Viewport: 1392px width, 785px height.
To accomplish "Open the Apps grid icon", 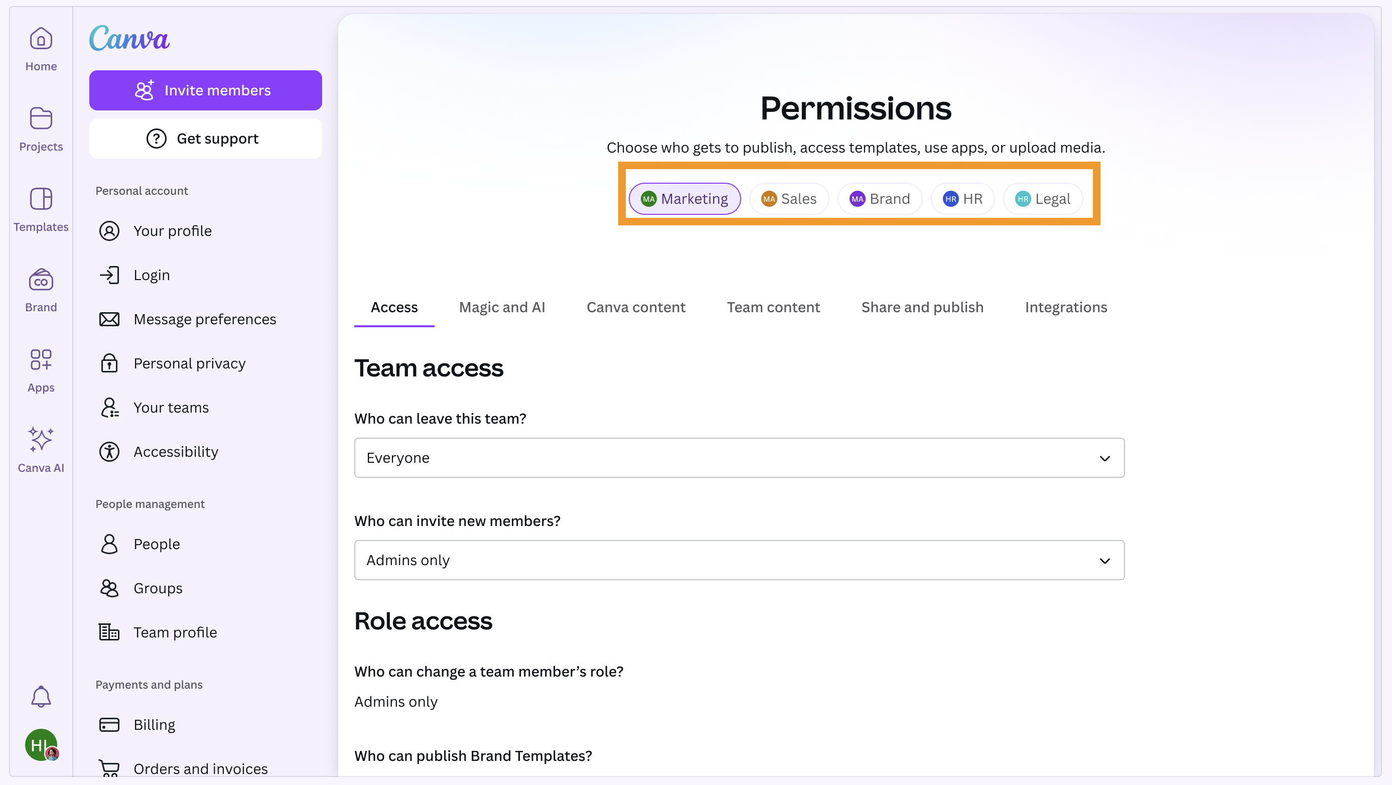I will [x=41, y=370].
